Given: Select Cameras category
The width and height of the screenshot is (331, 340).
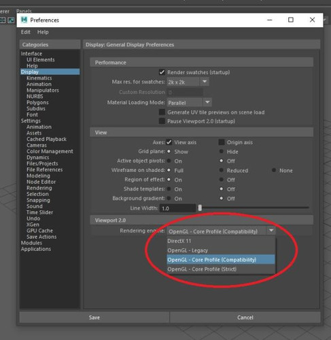Looking at the screenshot, I should (37, 146).
